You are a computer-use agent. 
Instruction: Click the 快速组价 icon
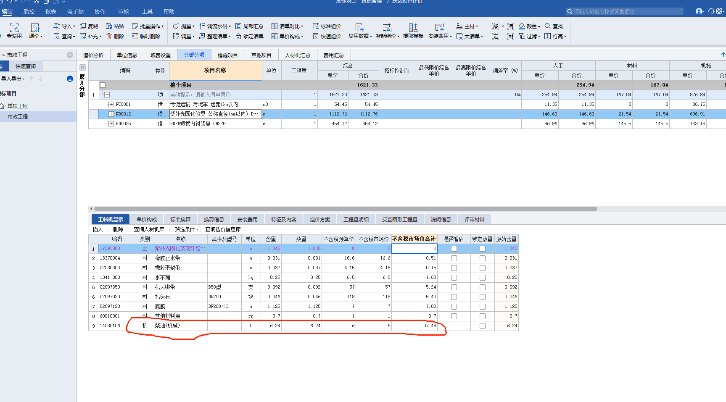316,36
